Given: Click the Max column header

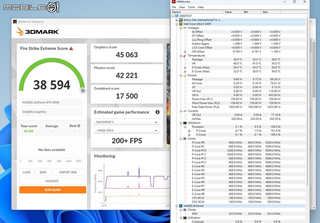Looking at the screenshot, I should (271, 12).
